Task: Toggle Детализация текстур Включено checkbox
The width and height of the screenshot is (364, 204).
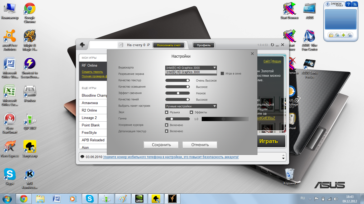Action: tap(167, 131)
